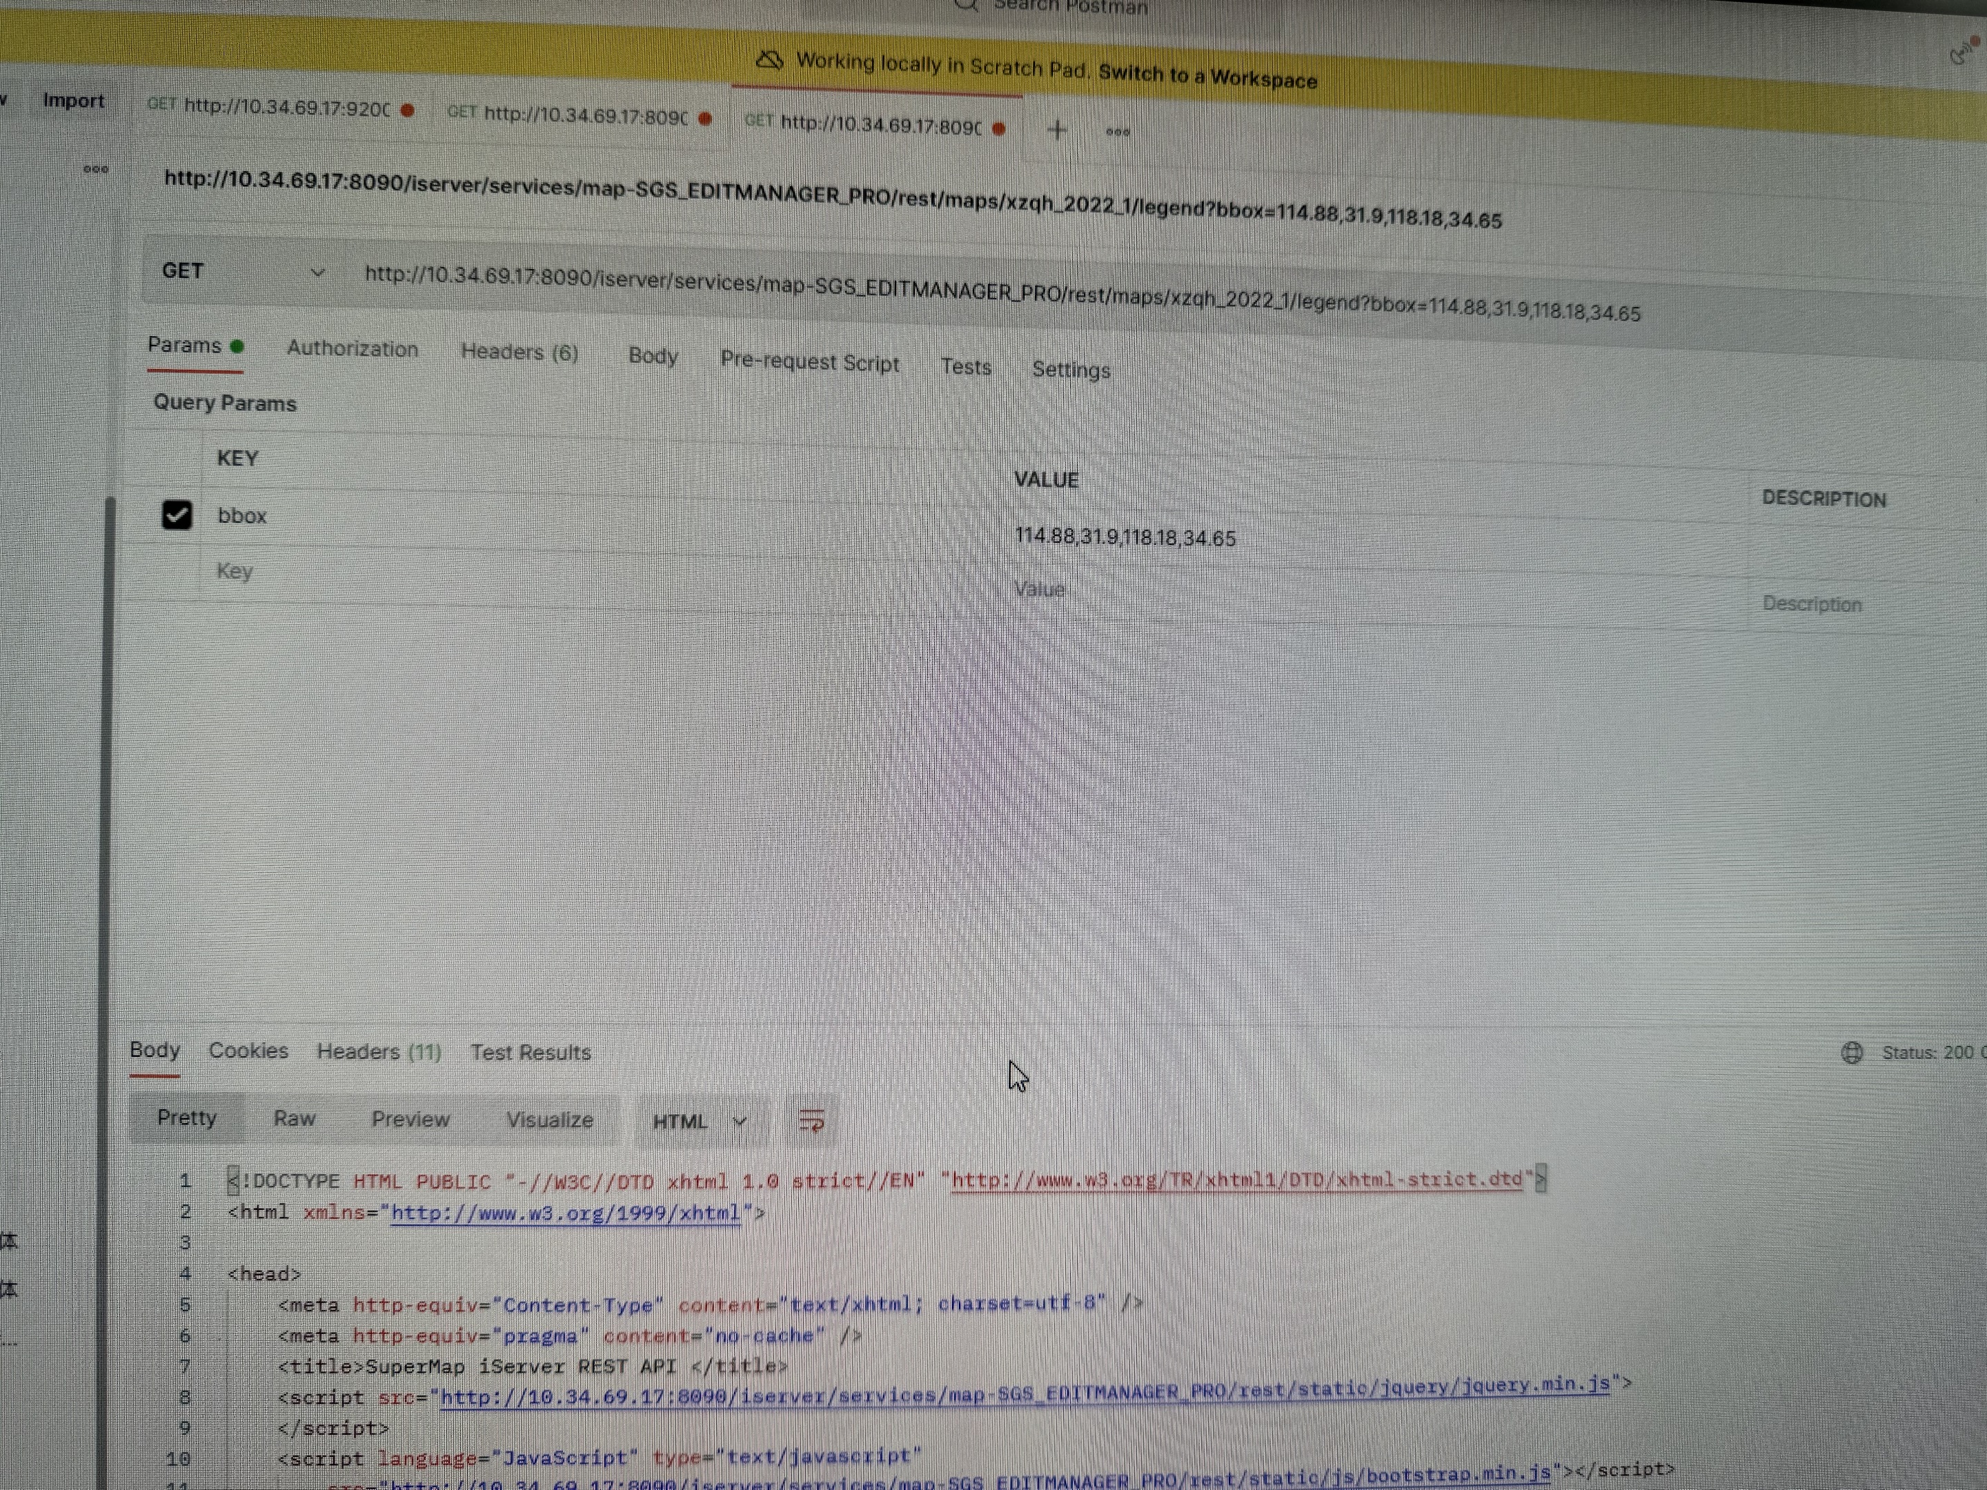
Task: Click the request URL input field
Action: pyautogui.click(x=1002, y=292)
